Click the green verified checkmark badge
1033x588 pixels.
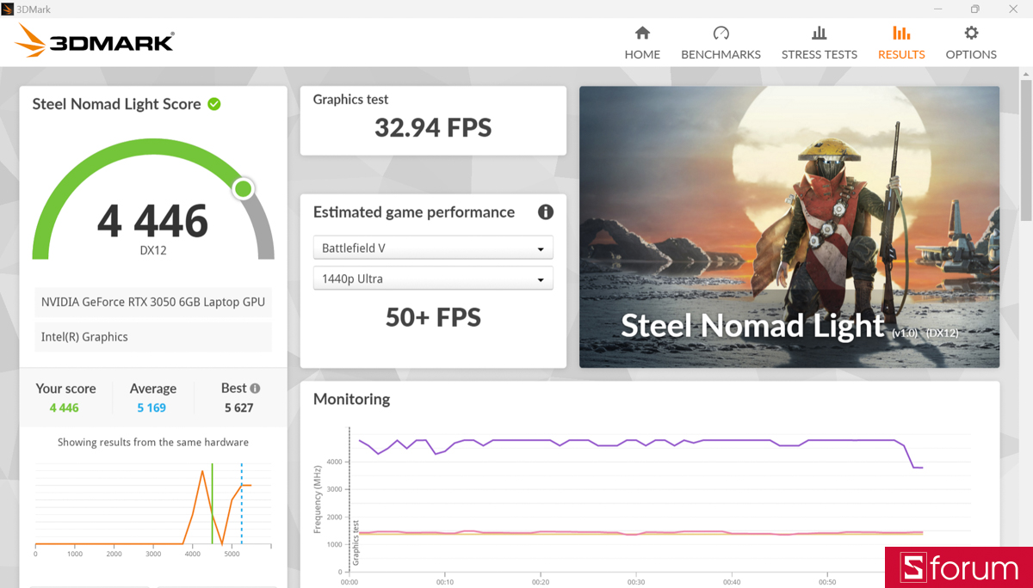214,103
